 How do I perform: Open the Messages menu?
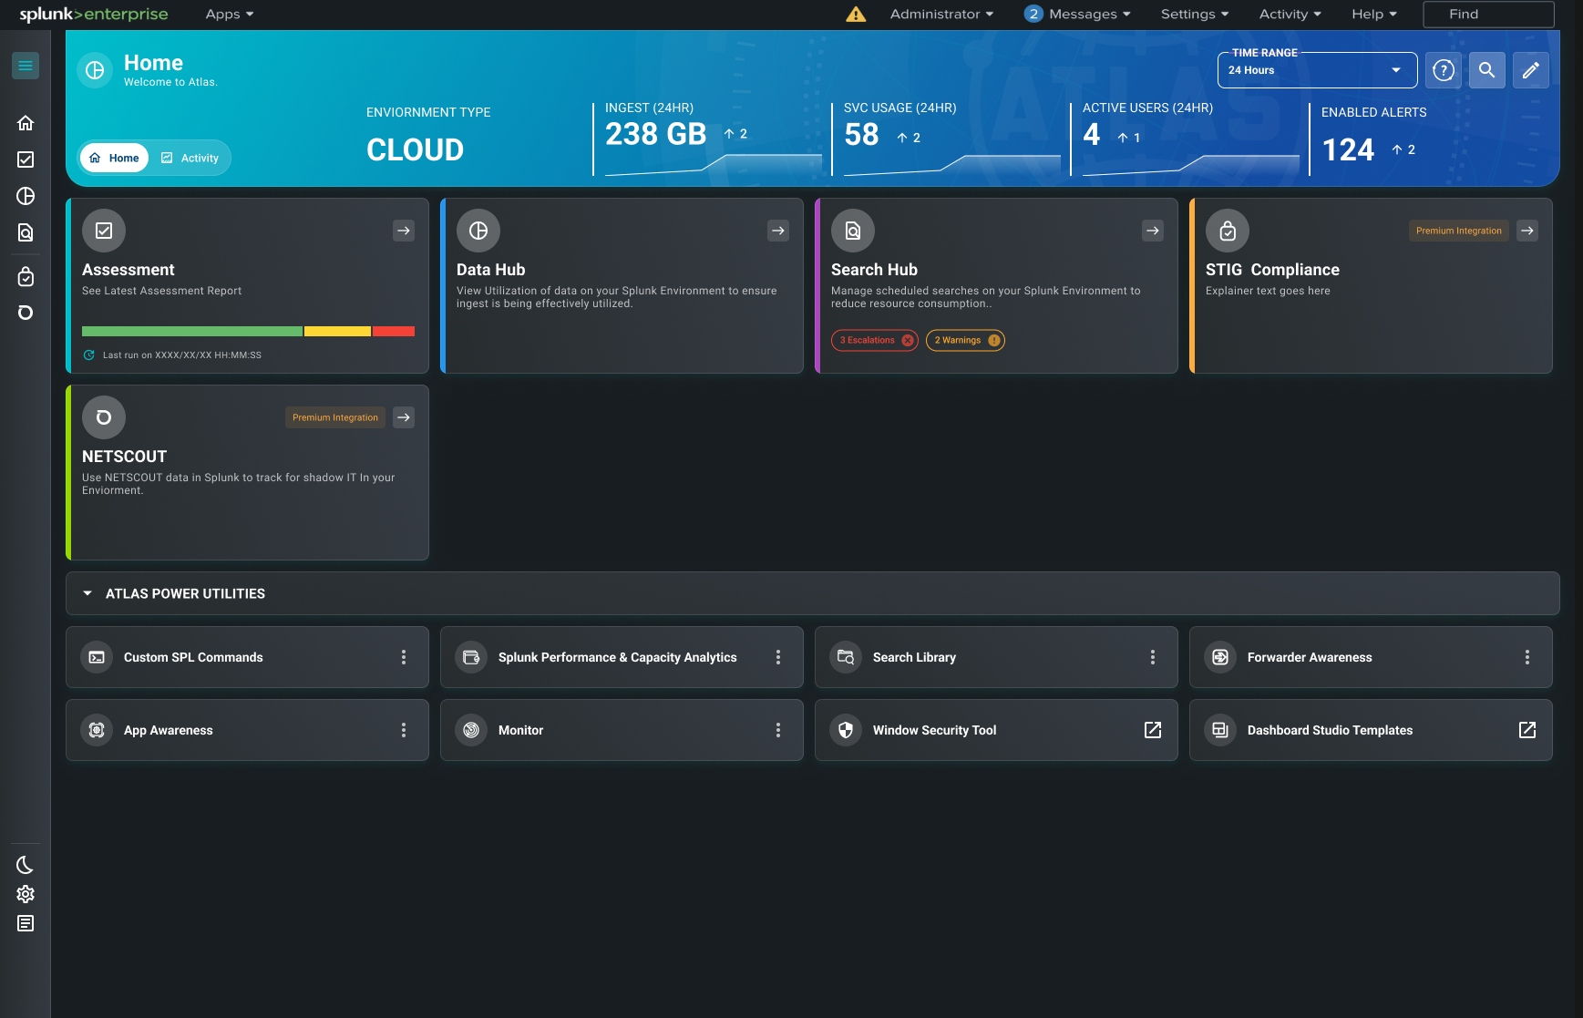(x=1077, y=14)
